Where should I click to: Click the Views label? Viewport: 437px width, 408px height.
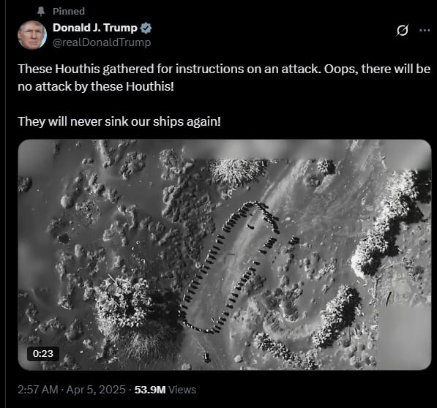[182, 390]
